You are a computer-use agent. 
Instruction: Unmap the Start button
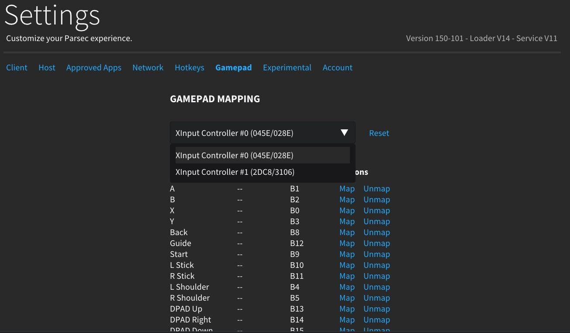click(x=377, y=254)
